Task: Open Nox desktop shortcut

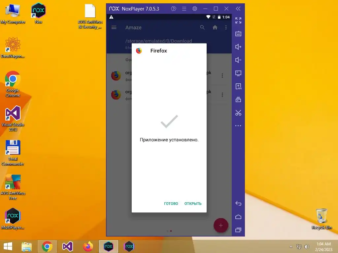Action: pyautogui.click(x=38, y=13)
